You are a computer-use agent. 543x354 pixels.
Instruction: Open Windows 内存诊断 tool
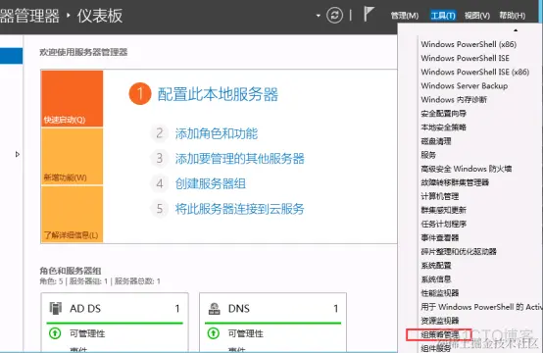tap(454, 100)
